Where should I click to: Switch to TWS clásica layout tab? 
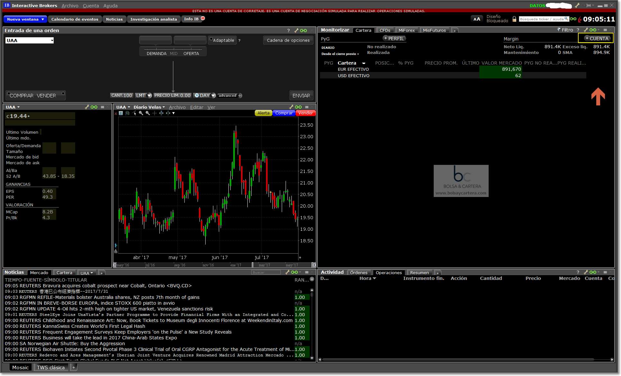click(x=51, y=367)
